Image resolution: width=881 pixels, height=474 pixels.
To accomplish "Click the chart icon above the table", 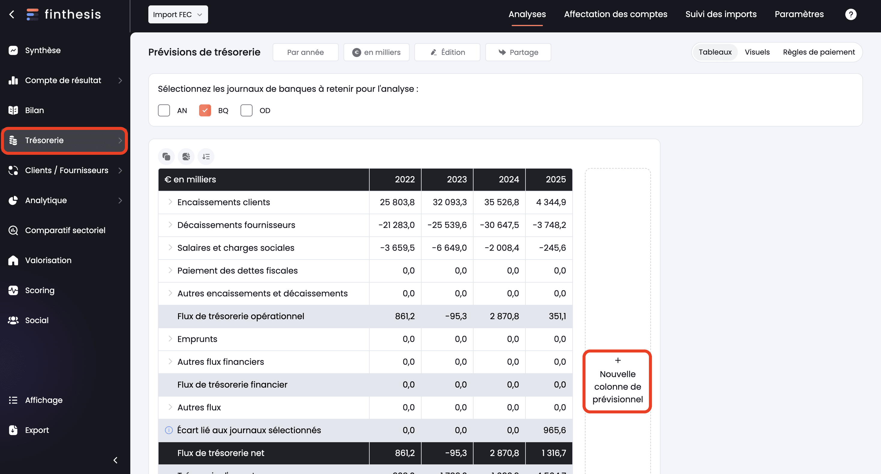I will [x=186, y=157].
